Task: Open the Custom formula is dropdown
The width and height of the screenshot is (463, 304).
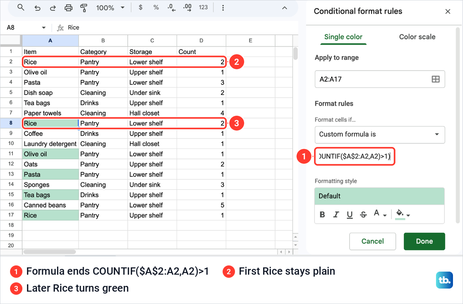Action: (x=380, y=135)
